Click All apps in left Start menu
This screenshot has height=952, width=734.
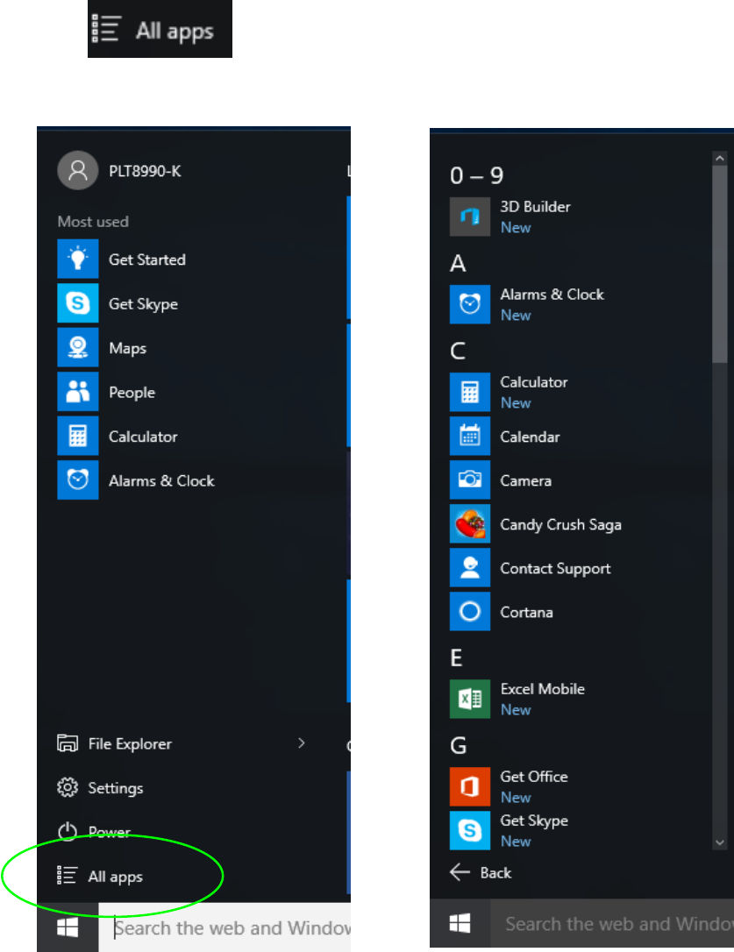[x=100, y=876]
